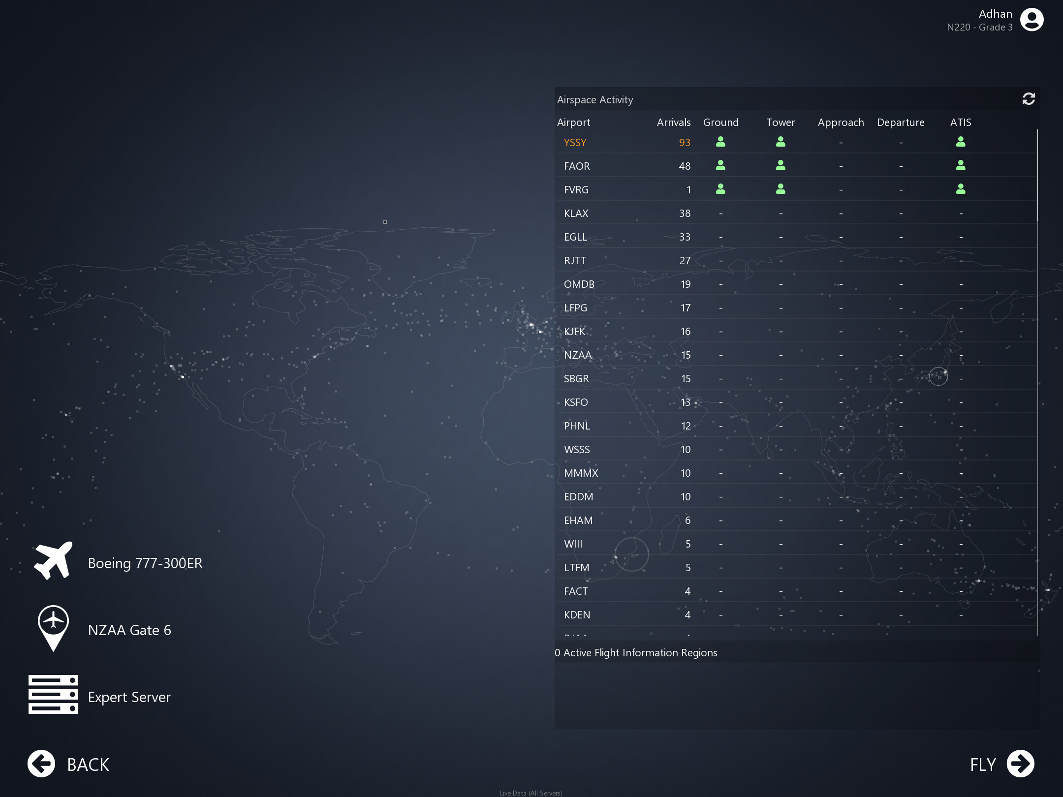Open Boeing 777-300ER aircraft selection
The image size is (1063, 797).
pyautogui.click(x=145, y=563)
